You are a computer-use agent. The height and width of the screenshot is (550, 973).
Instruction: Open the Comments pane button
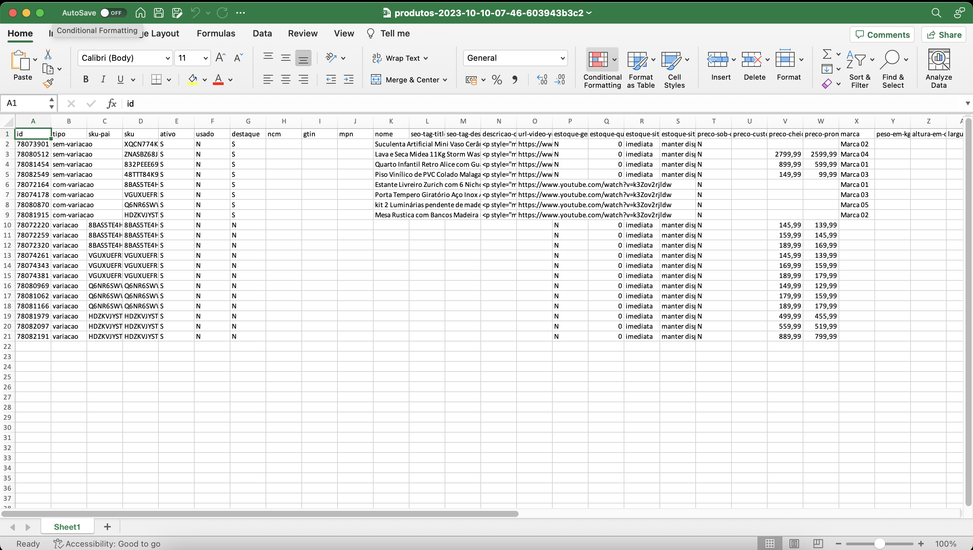(x=882, y=35)
